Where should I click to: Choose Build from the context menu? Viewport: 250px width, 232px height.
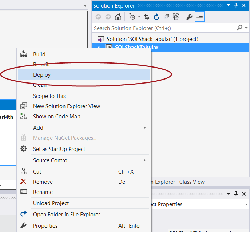pos(84,54)
